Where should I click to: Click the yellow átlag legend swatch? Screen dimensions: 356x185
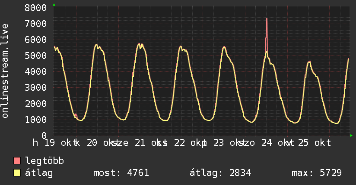coord(17,173)
